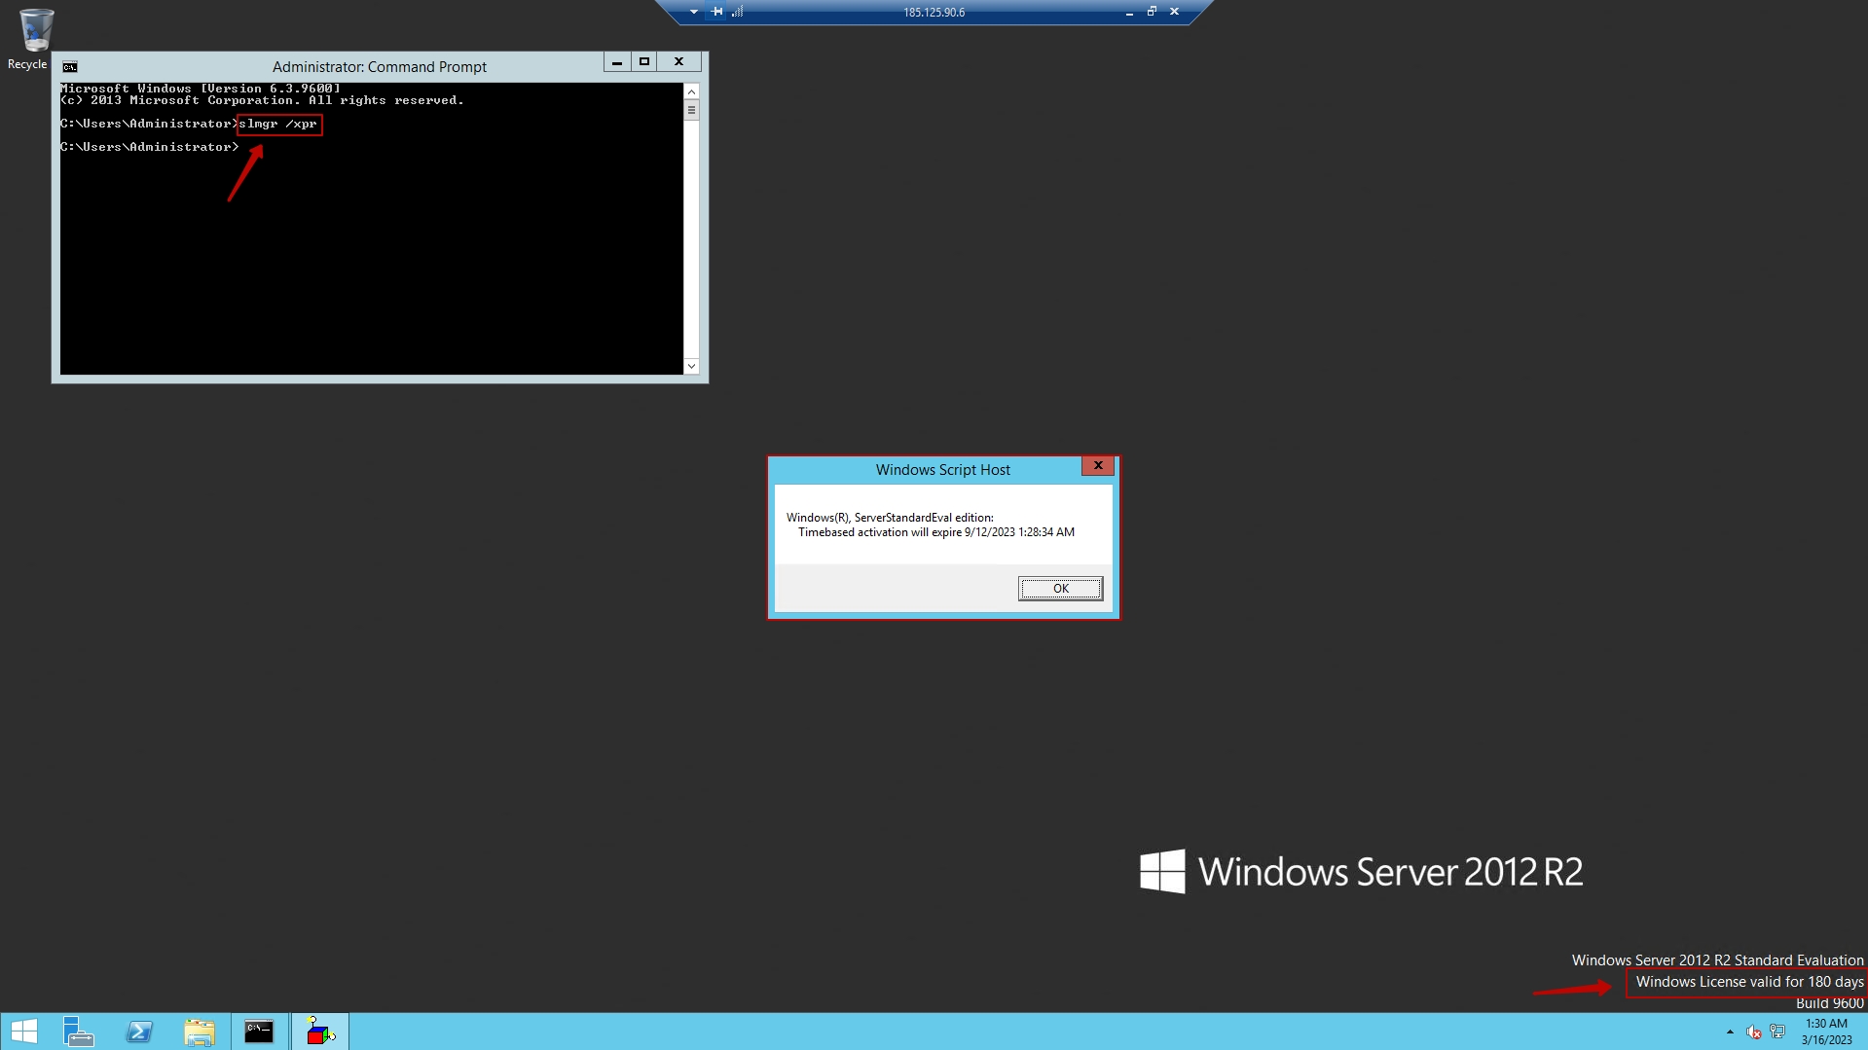1868x1050 pixels.
Task: Click the colorful blocks app taskbar icon
Action: click(x=320, y=1032)
